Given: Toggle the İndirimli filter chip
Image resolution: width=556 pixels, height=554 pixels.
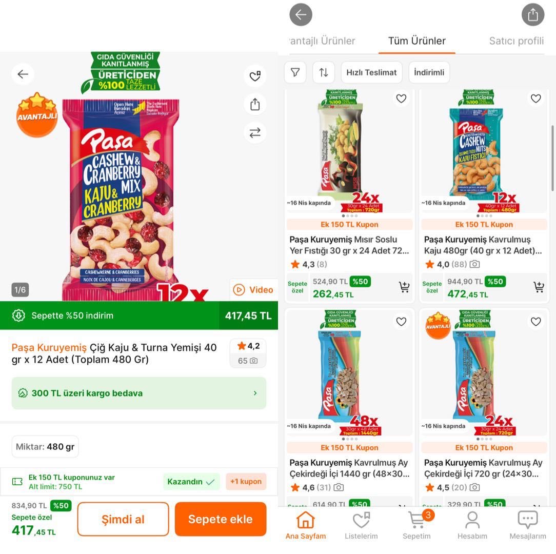Looking at the screenshot, I should (x=429, y=72).
